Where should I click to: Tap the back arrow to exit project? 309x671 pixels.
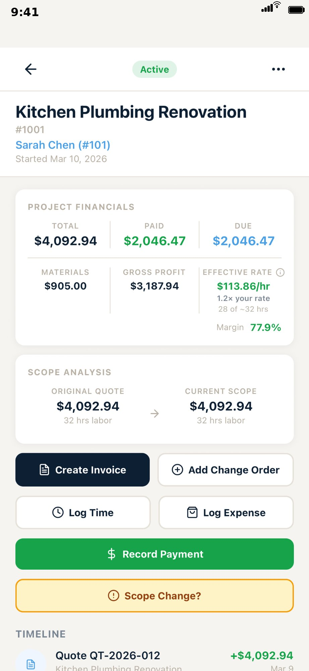point(30,69)
